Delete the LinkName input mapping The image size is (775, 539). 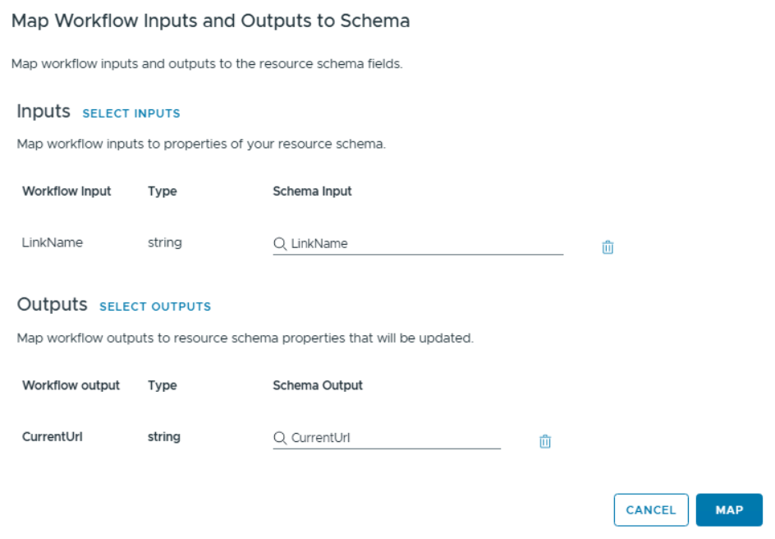pyautogui.click(x=608, y=247)
